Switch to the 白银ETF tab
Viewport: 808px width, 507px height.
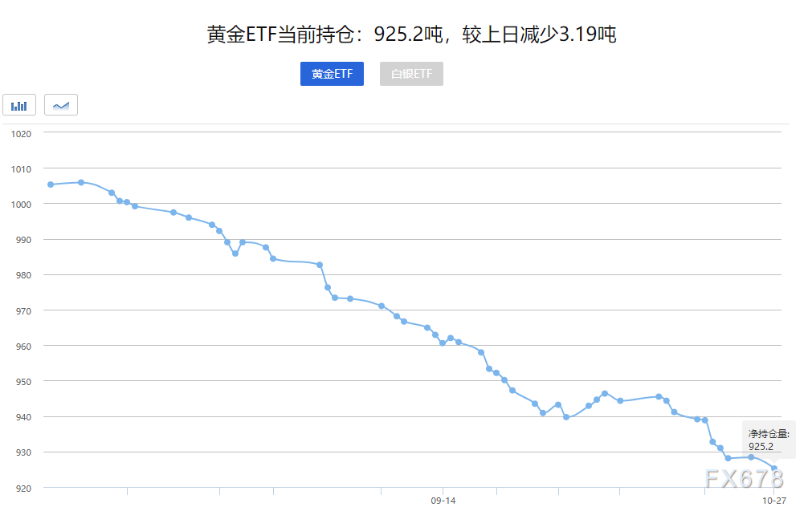411,73
